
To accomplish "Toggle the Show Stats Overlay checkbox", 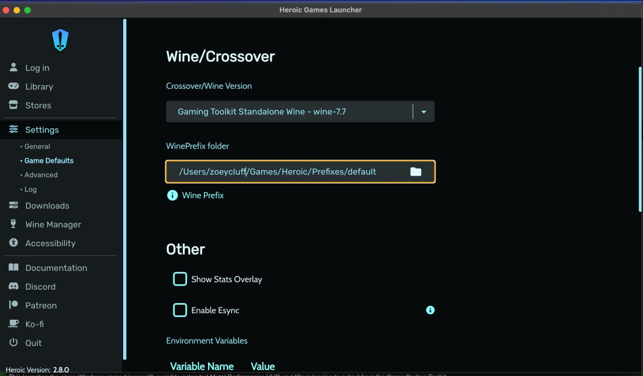I will [x=180, y=279].
